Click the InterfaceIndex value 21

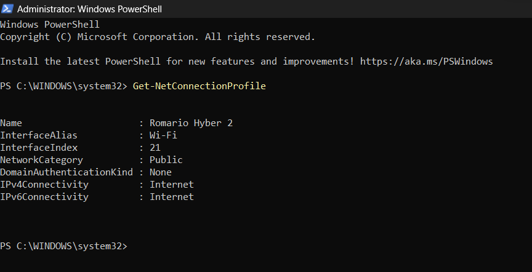pos(155,148)
